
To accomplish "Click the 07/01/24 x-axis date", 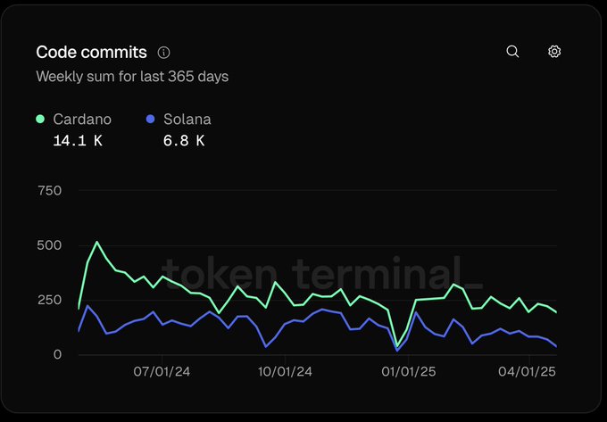I will point(162,372).
